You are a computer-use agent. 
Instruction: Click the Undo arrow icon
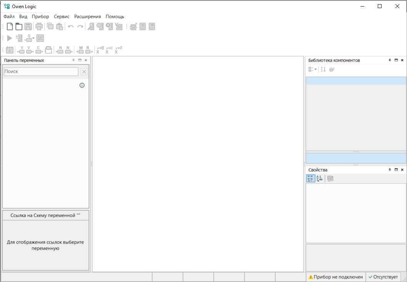coord(71,27)
